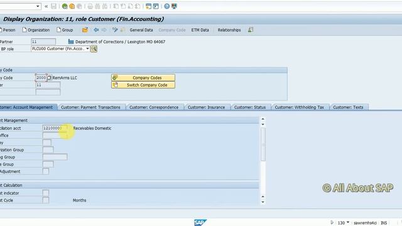Click the Save icon in the top toolbar

pos(53,6)
